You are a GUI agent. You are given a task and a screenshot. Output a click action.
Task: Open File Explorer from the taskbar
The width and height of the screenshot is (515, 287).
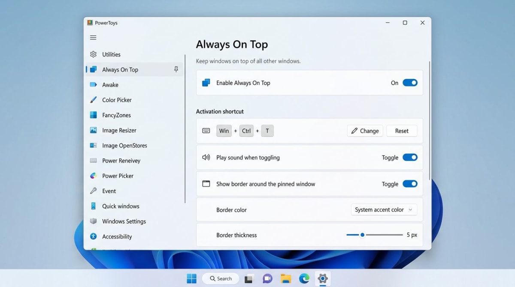286,279
